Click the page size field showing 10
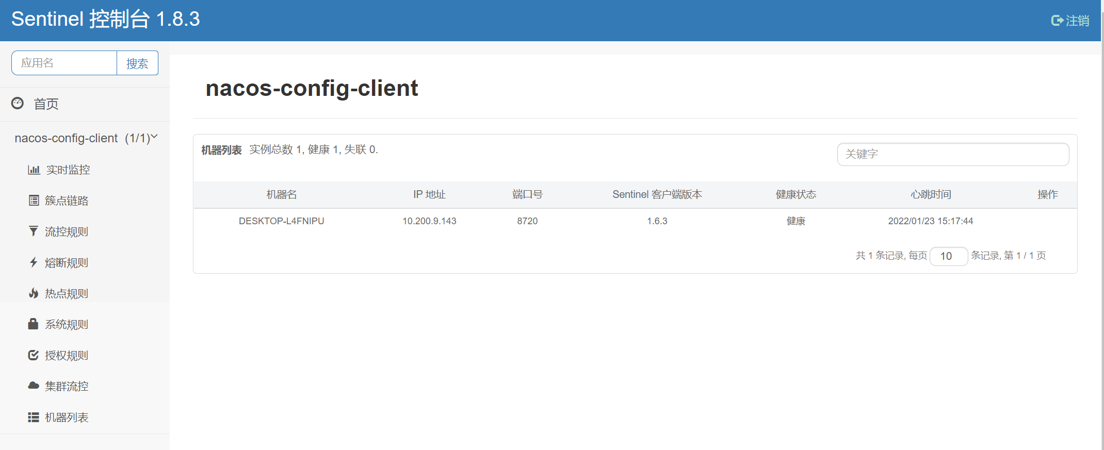Screen dimensions: 1104x450 949,256
